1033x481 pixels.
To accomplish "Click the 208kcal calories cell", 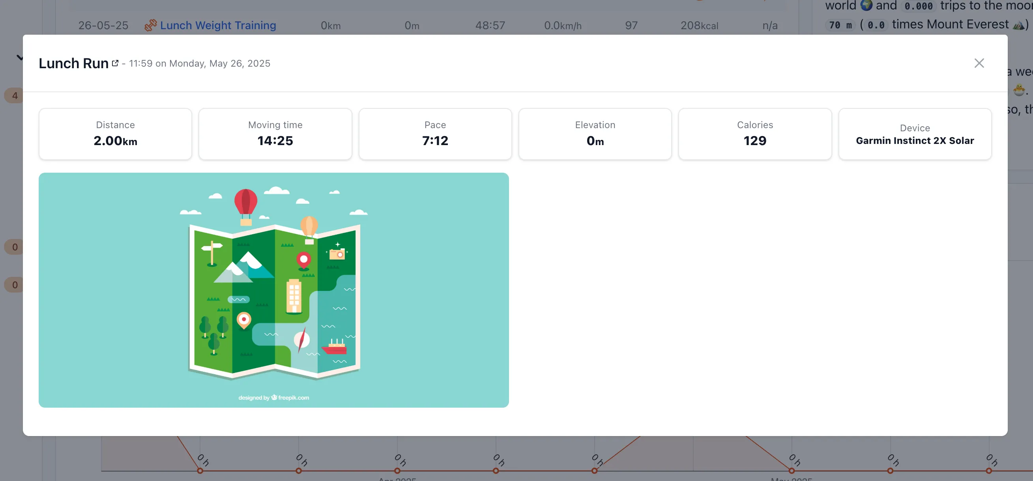I will [699, 25].
